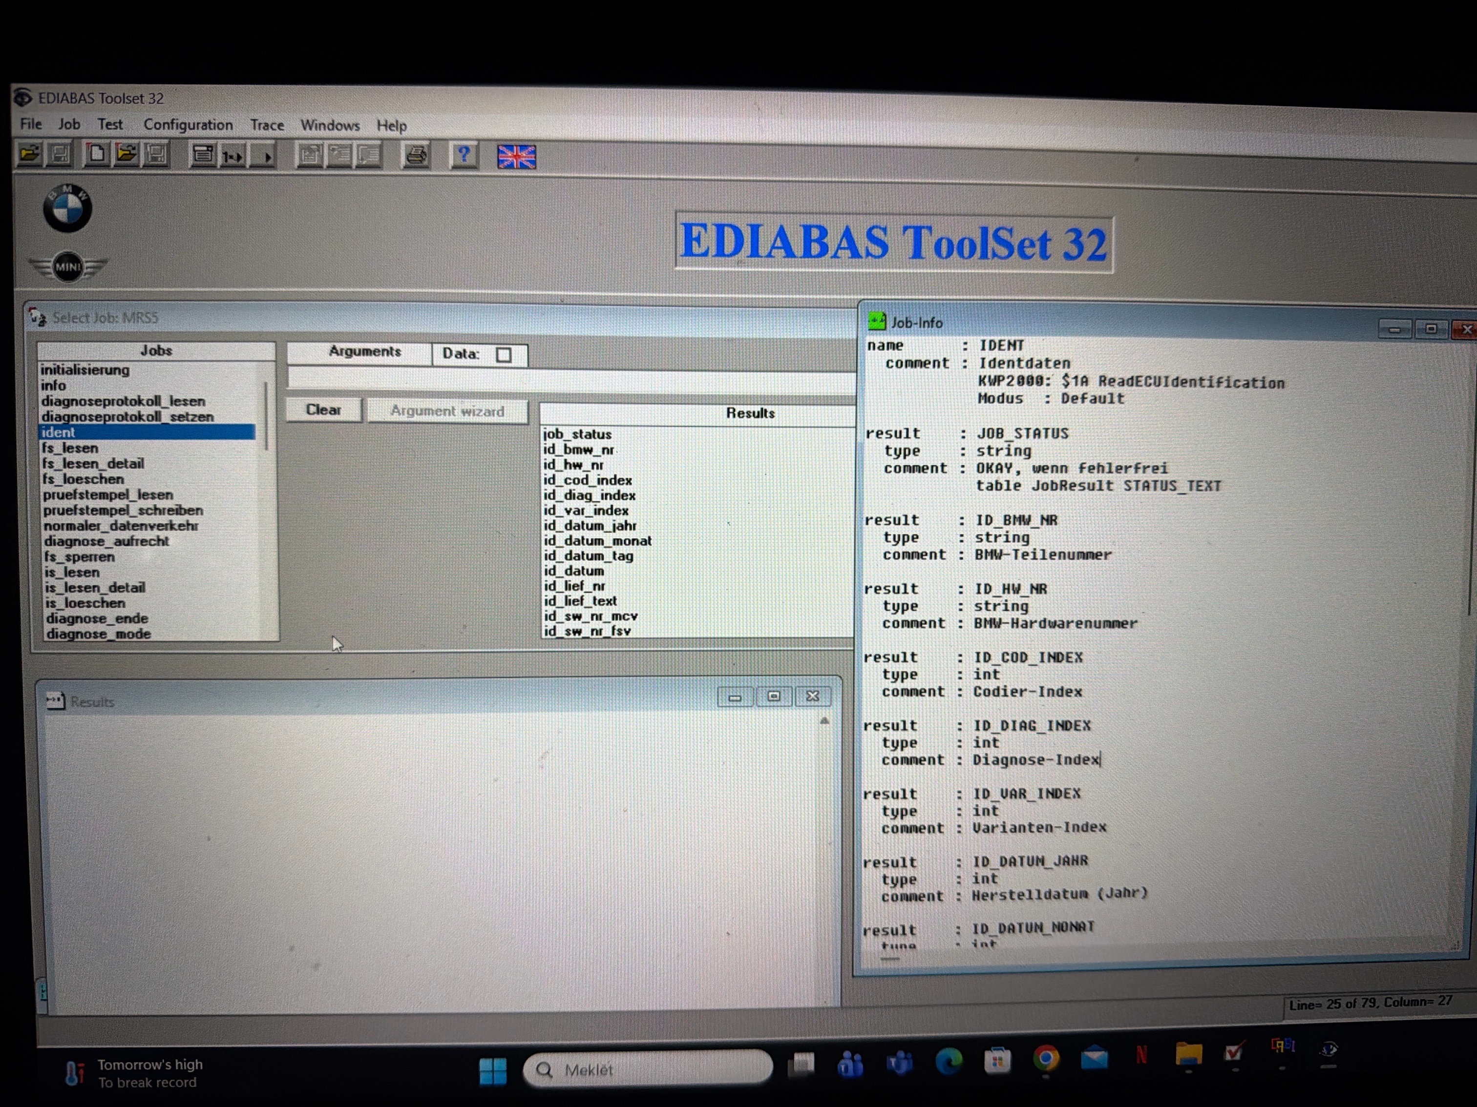
Task: Click the open-folder toolbar icon with red corner mark
Action: tap(126, 154)
